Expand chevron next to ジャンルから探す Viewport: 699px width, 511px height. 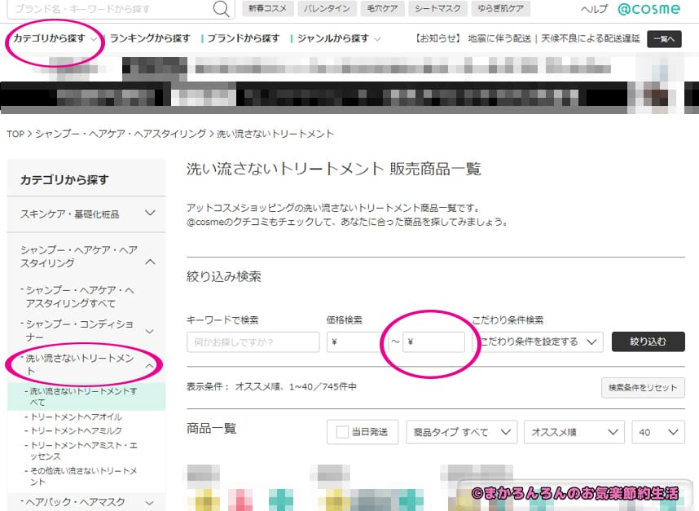(377, 39)
